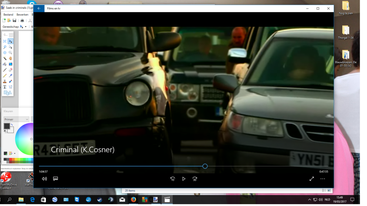This screenshot has height=206, width=367.
Task: Switch the video player to full screen
Action: point(311,179)
